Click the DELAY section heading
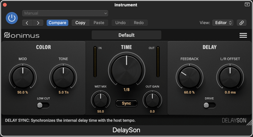This screenshot has width=253, height=137. point(210,47)
